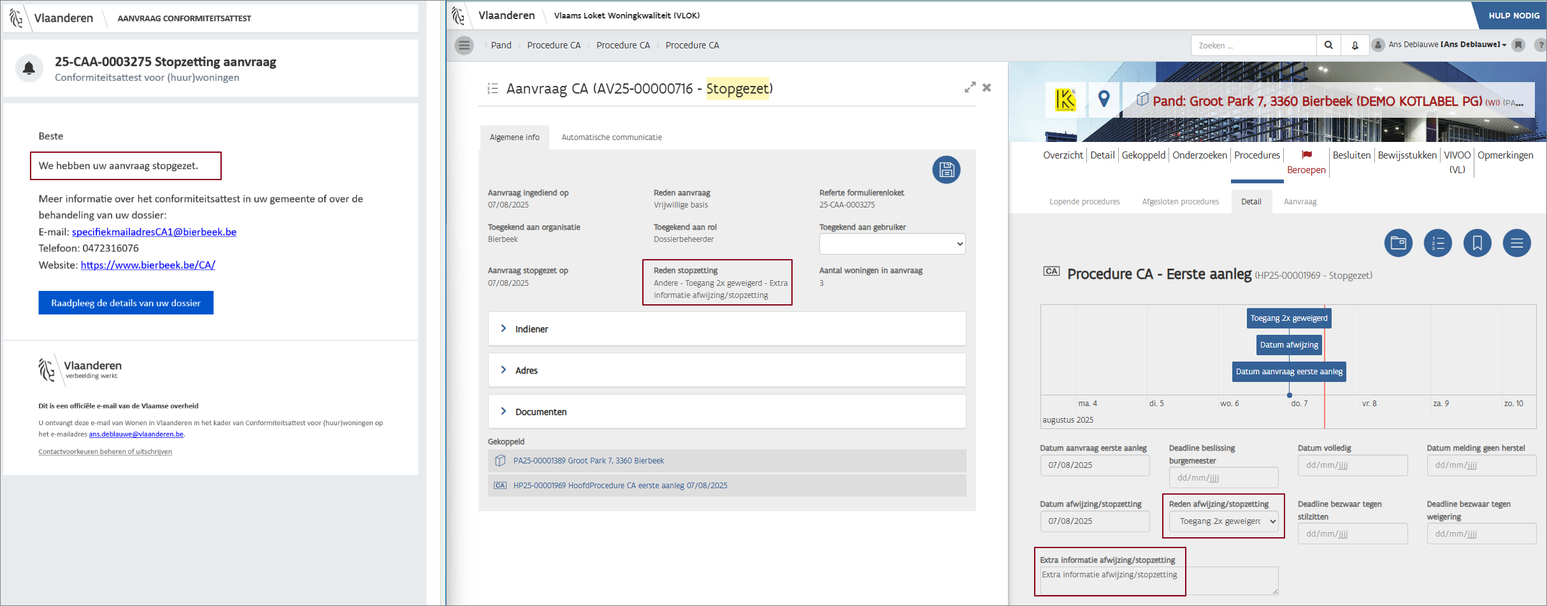Click the Datum volledig date field
The height and width of the screenshot is (606, 1547).
click(1352, 465)
